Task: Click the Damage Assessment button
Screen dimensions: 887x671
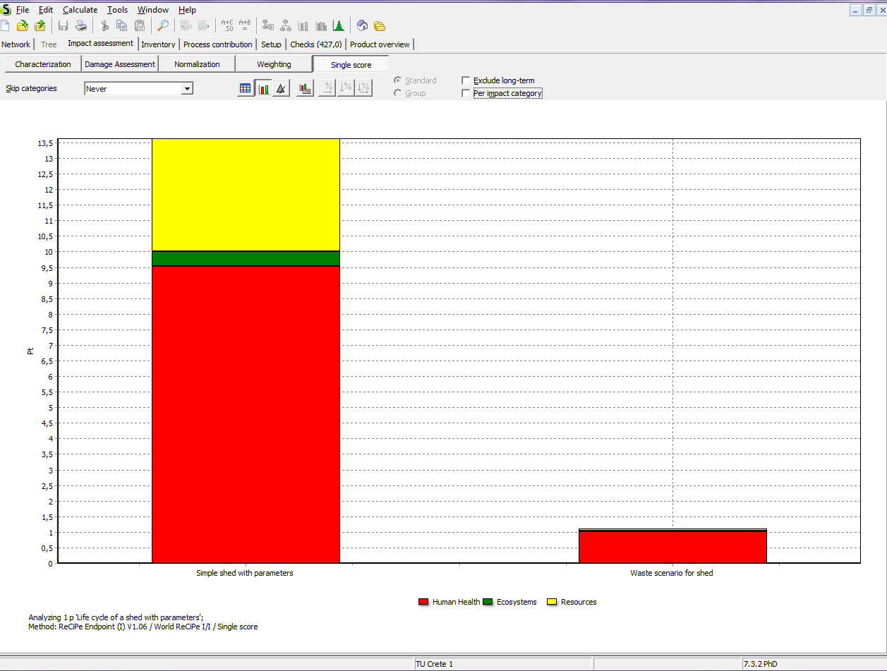Action: pyautogui.click(x=120, y=64)
